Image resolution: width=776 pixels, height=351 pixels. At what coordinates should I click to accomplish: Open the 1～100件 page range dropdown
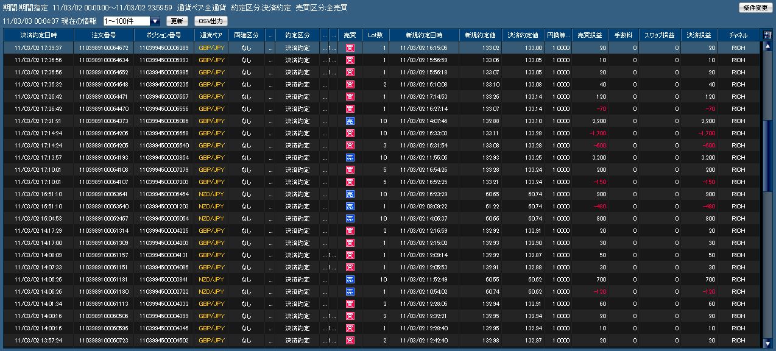pyautogui.click(x=132, y=21)
